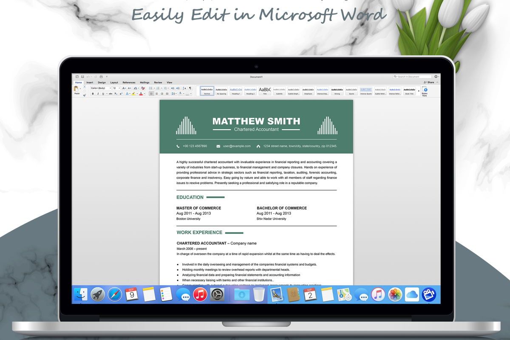The image size is (510, 340).
Task: Toggle Italic formatting
Action: pos(98,93)
